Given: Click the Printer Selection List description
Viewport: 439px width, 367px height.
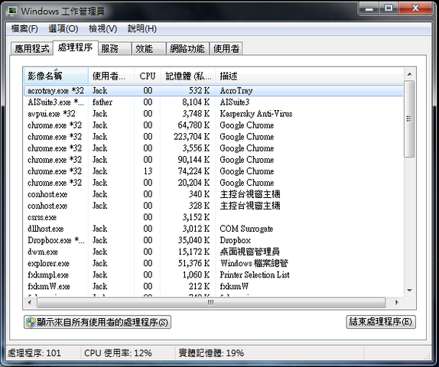Looking at the screenshot, I should coord(255,274).
